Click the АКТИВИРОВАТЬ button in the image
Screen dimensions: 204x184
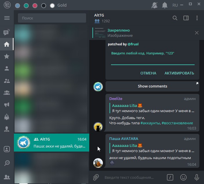click(179, 73)
